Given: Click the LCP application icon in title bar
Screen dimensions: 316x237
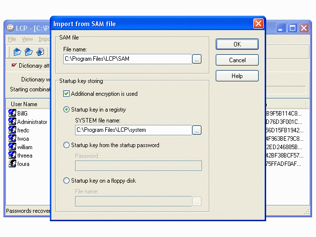Looking at the screenshot, I should [x=10, y=28].
